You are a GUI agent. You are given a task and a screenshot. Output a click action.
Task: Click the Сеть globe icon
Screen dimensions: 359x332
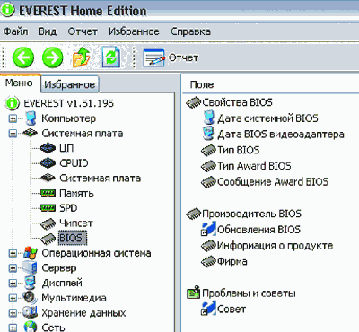coord(30,327)
